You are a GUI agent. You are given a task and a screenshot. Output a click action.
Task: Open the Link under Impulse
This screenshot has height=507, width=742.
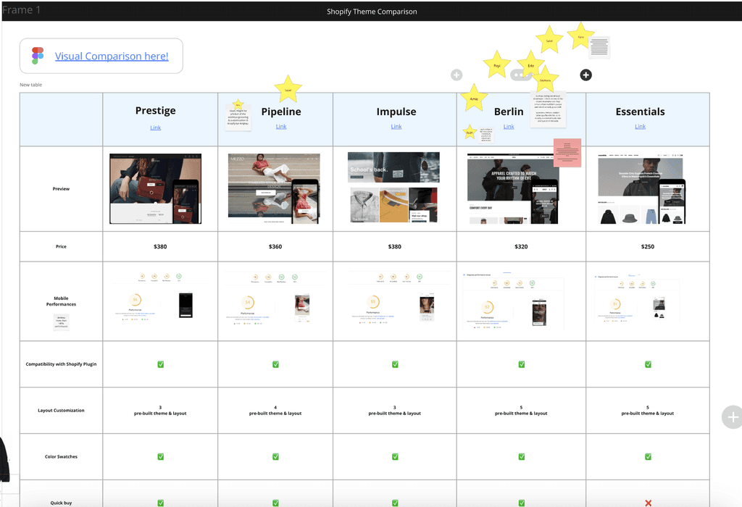point(396,126)
